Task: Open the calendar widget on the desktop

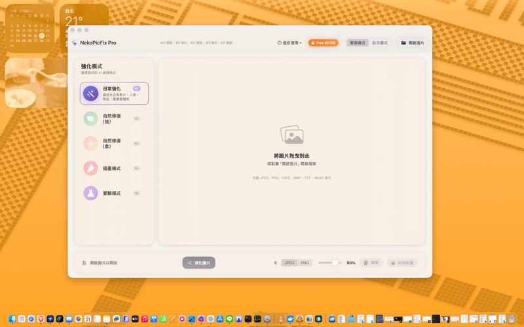Action: click(29, 28)
